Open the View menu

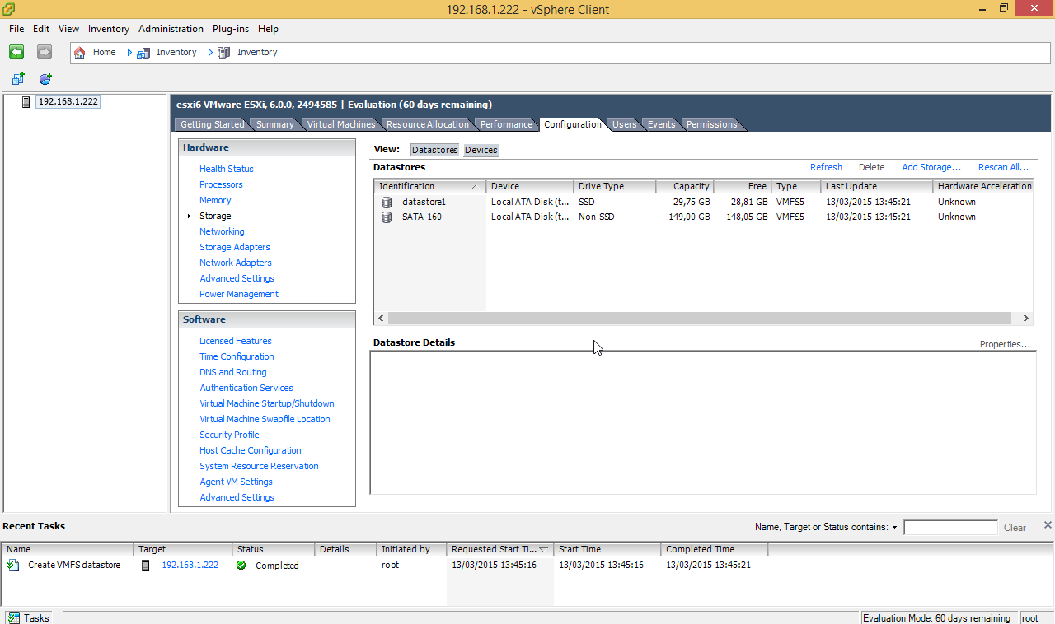(69, 29)
